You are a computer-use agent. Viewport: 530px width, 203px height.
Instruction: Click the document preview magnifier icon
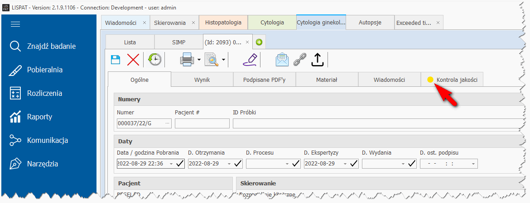coord(212,60)
